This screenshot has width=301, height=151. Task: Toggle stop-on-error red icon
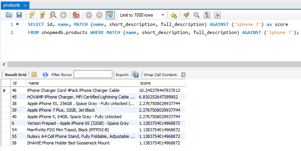tap(76, 15)
